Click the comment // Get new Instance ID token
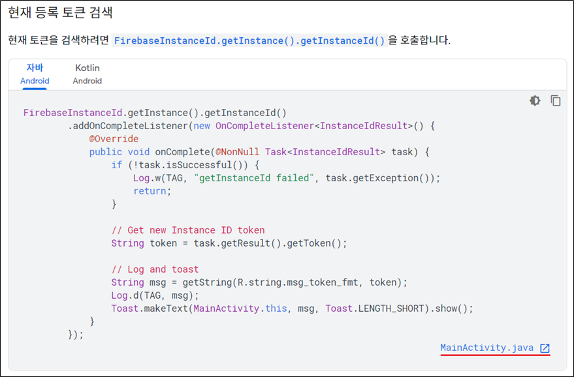574x377 pixels. click(x=188, y=230)
